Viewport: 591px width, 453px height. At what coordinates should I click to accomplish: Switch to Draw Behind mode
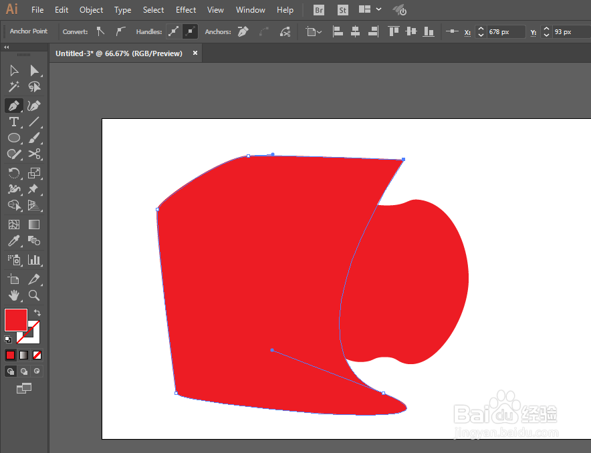click(24, 371)
